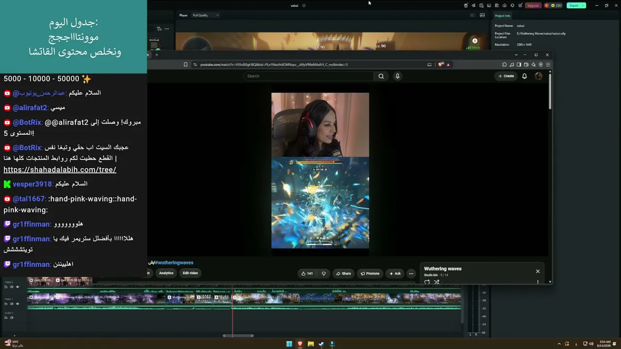621x349 pixels.
Task: Click the YouTube Create button
Action: click(x=506, y=76)
